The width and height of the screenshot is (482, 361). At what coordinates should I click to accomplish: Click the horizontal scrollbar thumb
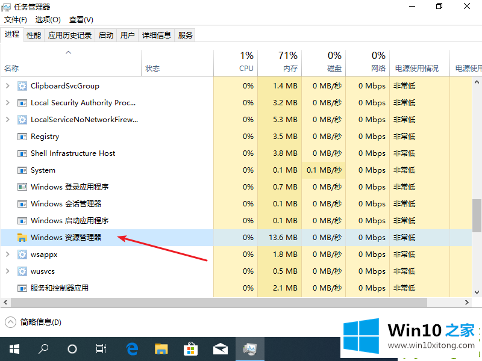pos(219,303)
